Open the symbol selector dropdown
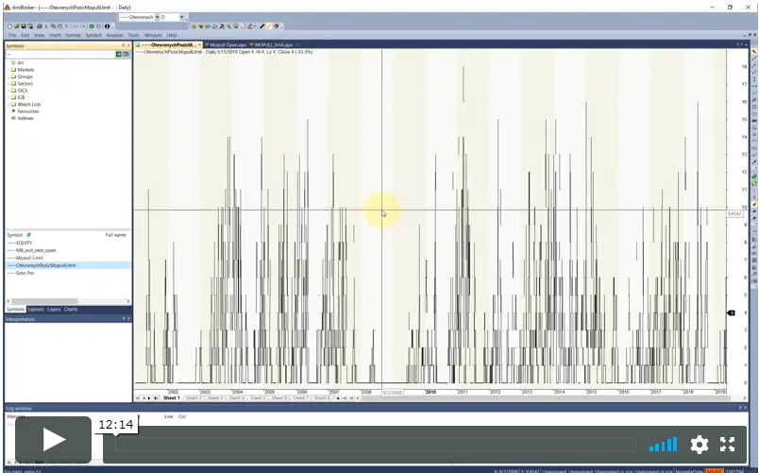The image size is (759, 473). pos(157,17)
